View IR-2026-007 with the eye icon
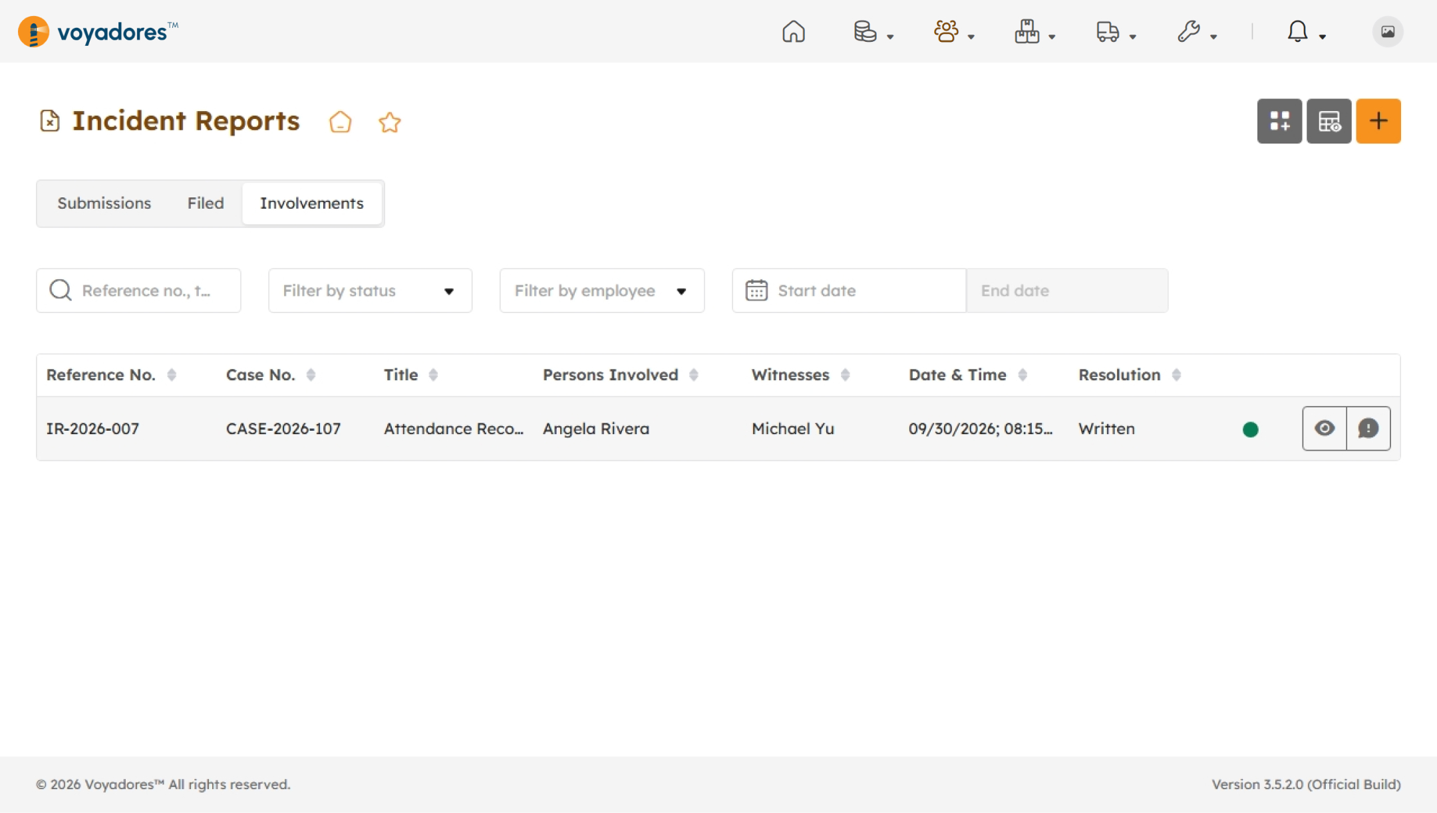 [x=1325, y=428]
